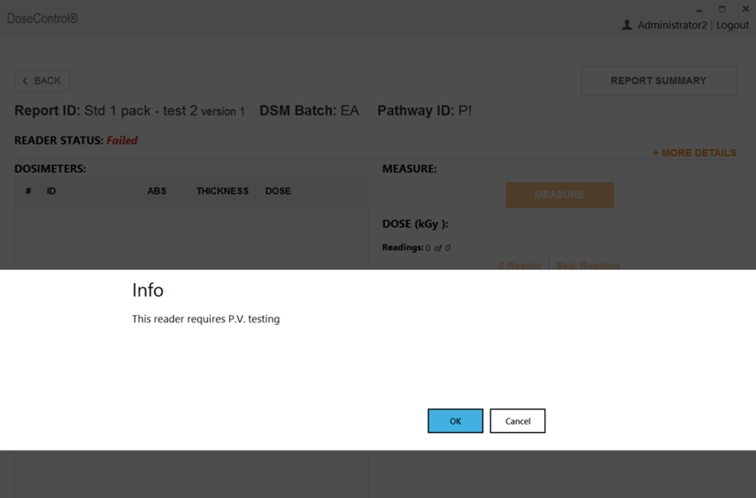
Task: Select 'This reader requires P.V. testing' message
Action: pos(206,319)
